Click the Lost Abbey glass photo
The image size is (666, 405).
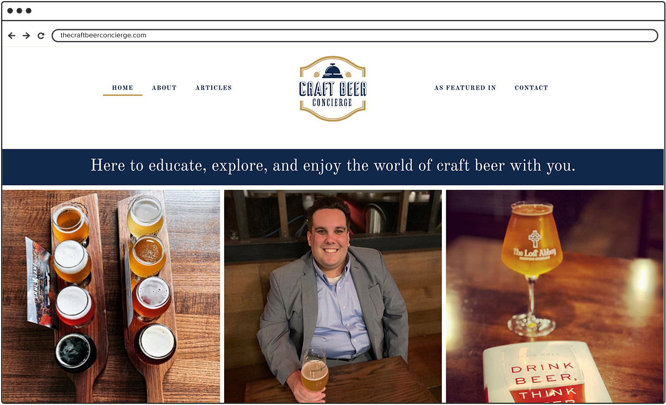pos(555,296)
